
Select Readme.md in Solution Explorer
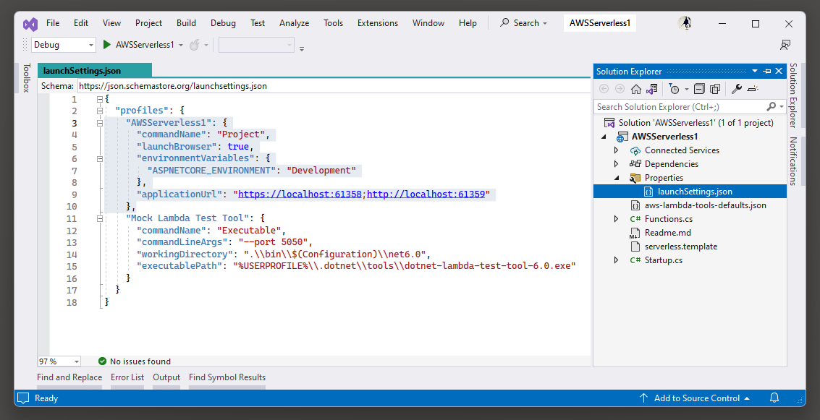click(667, 233)
